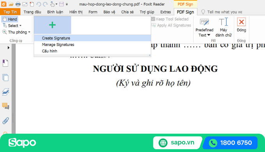Open the sapo.vn website link
Viewport: 265px width, 152px height.
coord(177,143)
